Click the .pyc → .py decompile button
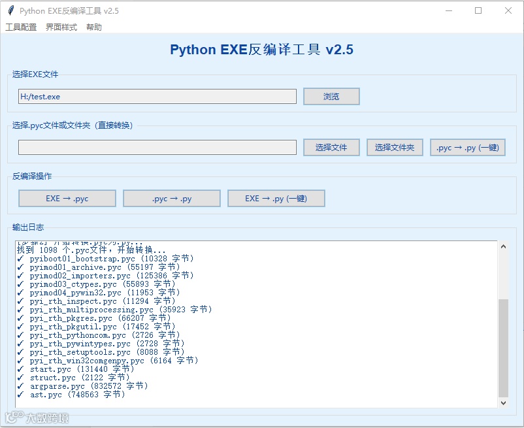The width and height of the screenshot is (524, 428). (172, 199)
